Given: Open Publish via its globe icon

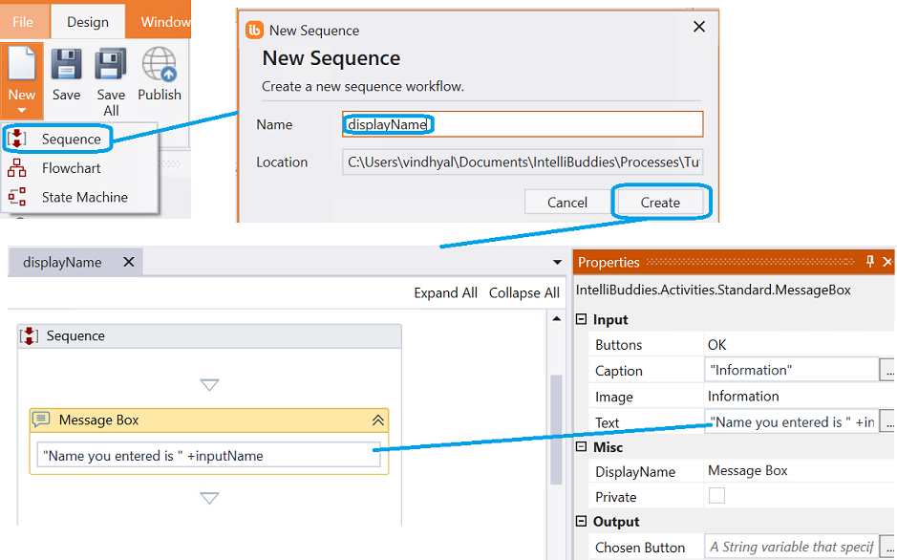Looking at the screenshot, I should point(159,65).
